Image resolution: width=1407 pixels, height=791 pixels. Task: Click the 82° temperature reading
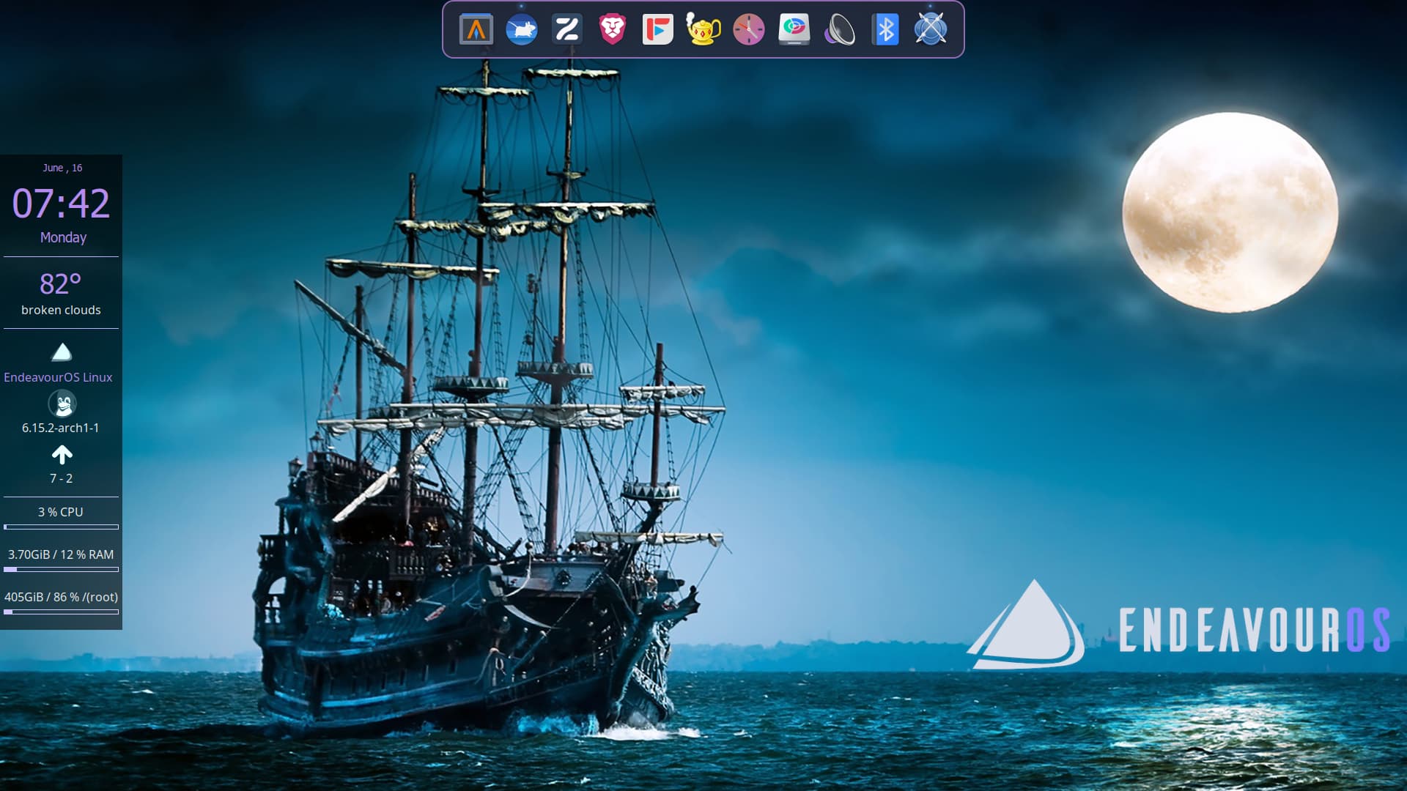60,283
